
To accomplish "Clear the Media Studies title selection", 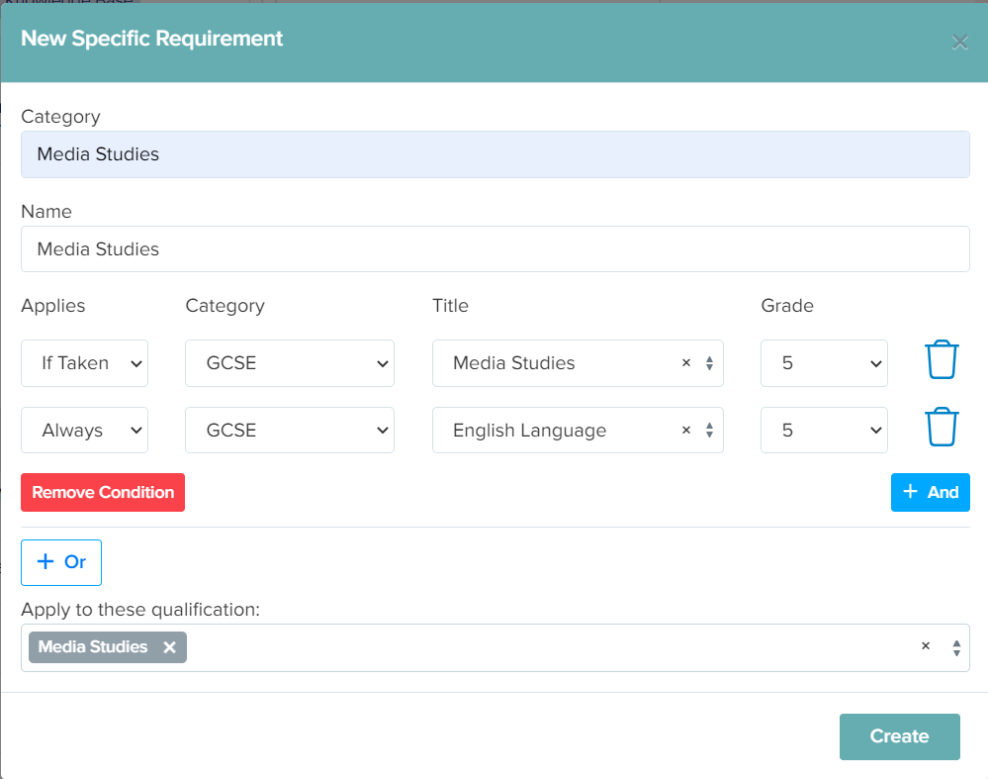I will [686, 362].
